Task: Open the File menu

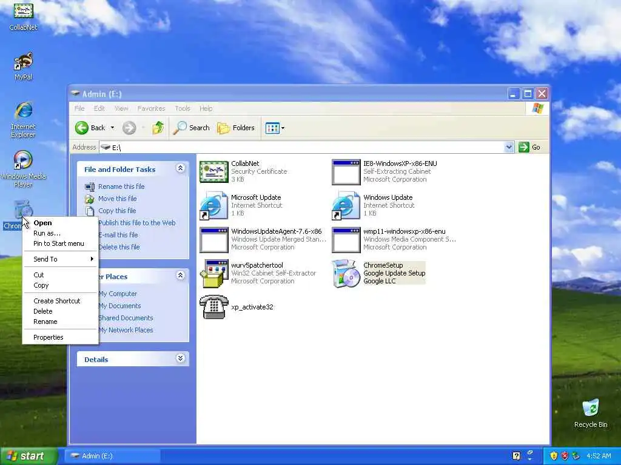Action: coord(79,108)
